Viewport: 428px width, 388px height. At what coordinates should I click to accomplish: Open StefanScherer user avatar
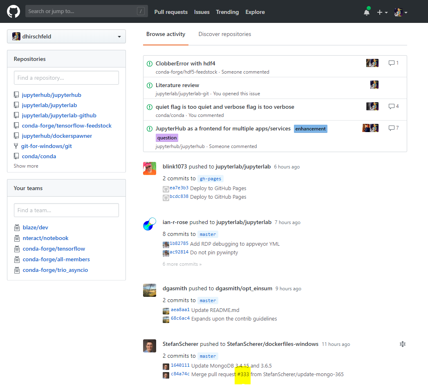150,346
